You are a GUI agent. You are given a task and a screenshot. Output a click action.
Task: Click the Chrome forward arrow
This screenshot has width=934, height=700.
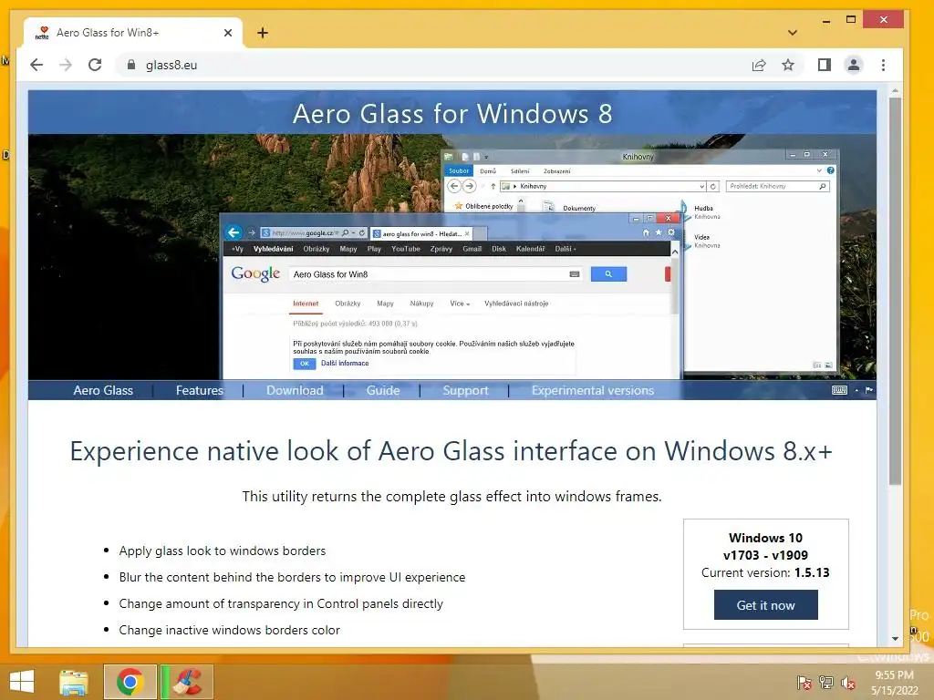click(x=66, y=65)
